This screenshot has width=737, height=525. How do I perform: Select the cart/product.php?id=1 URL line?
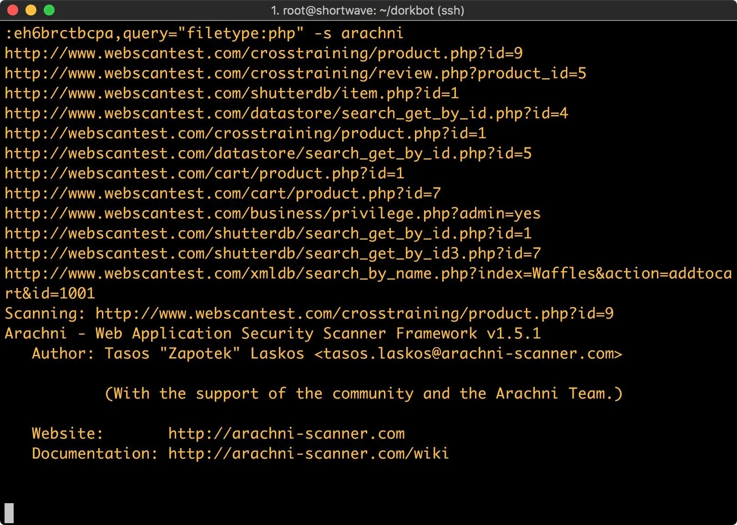click(205, 173)
